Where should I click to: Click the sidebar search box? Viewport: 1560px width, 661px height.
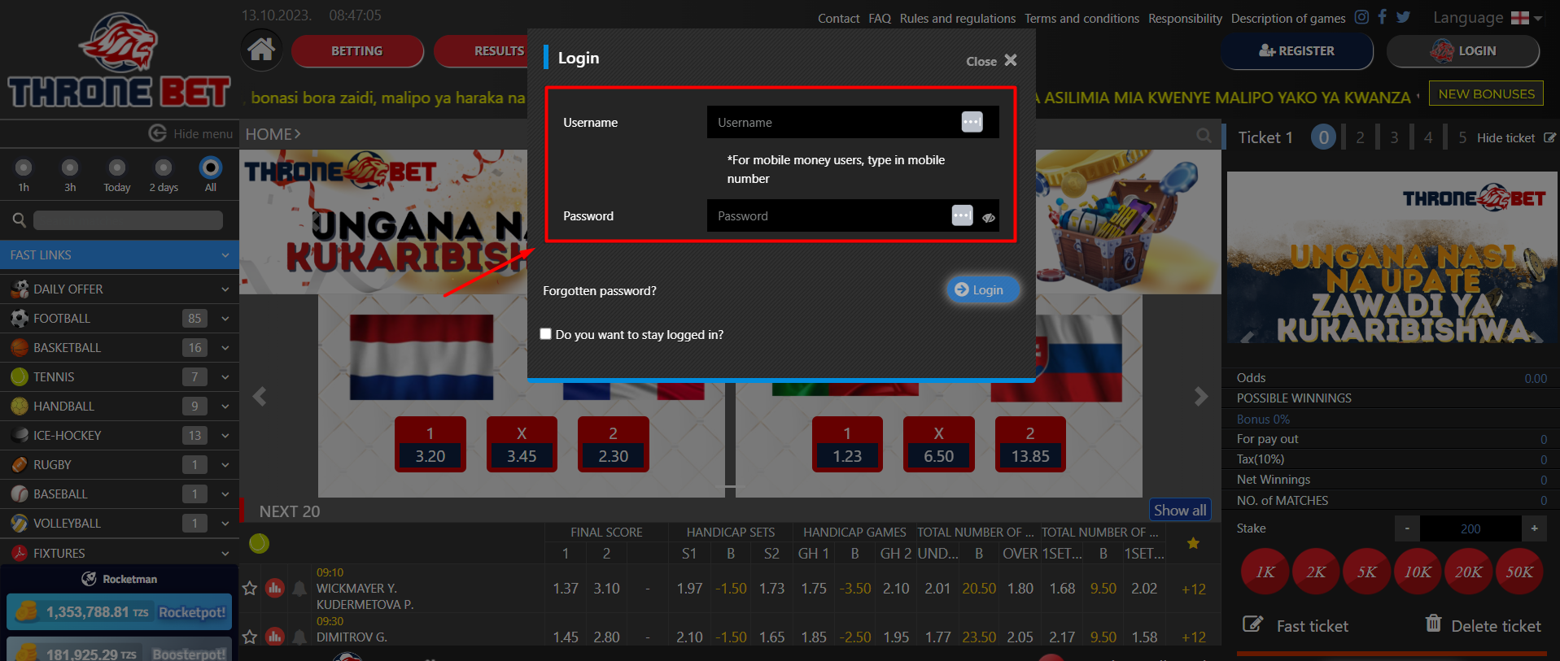[128, 220]
